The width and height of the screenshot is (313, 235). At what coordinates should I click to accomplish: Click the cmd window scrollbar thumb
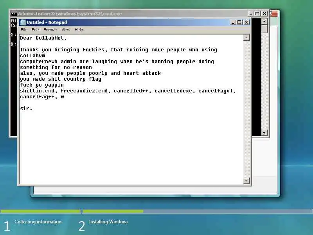[x=264, y=29]
